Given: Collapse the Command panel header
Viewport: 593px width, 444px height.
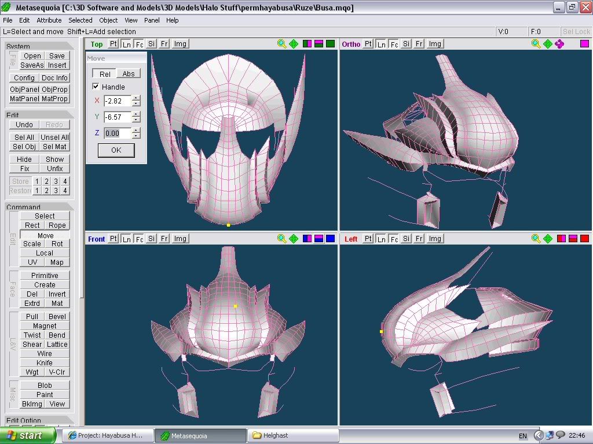Looking at the screenshot, I should 39,206.
